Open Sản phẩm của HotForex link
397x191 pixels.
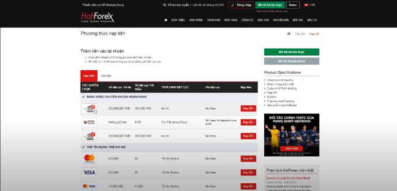[x=282, y=105]
